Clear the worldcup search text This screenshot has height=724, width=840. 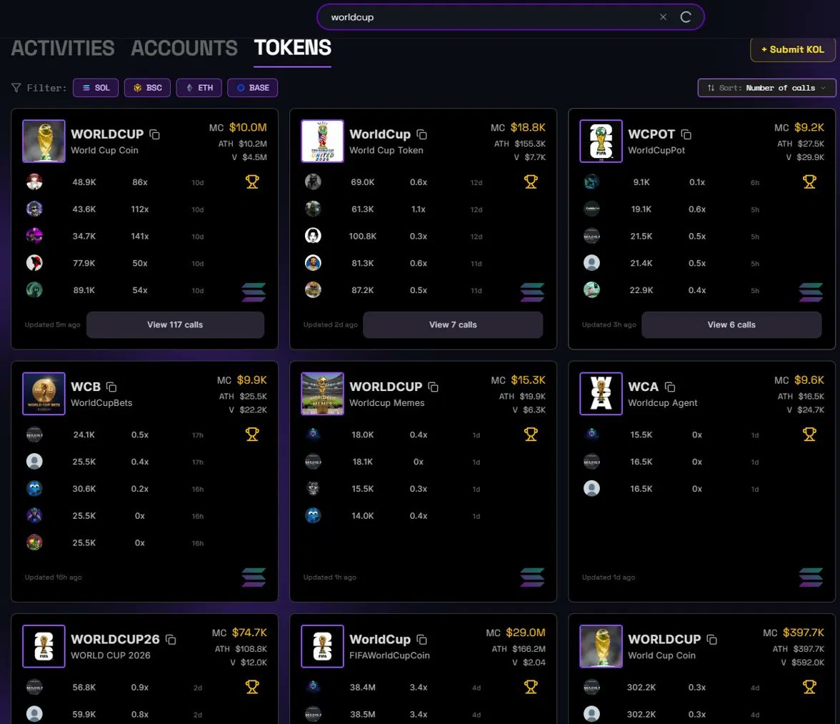[x=663, y=17]
